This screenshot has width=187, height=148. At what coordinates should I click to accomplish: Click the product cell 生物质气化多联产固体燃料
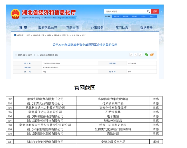click(x=113, y=129)
